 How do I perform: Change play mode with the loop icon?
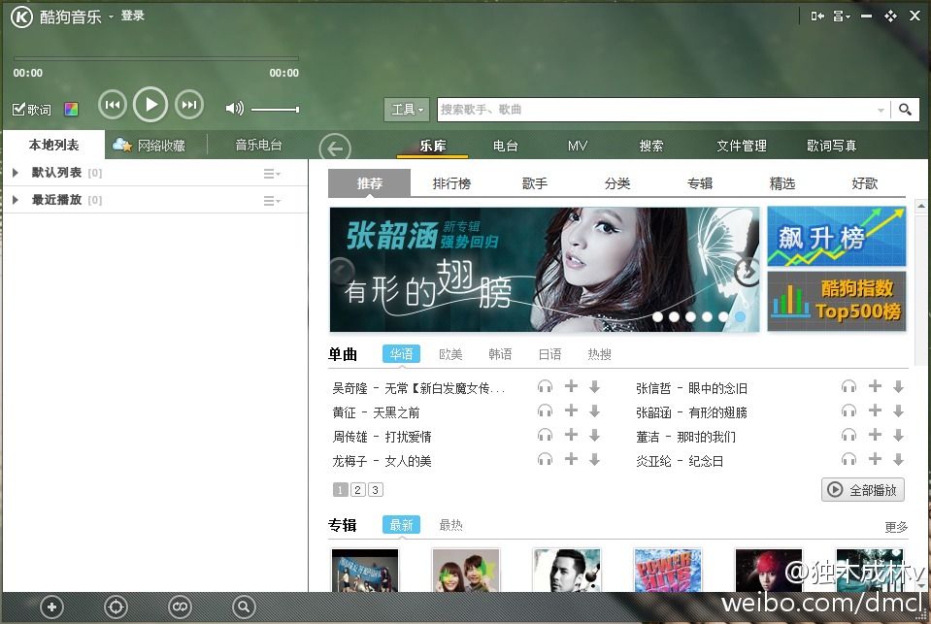point(180,607)
